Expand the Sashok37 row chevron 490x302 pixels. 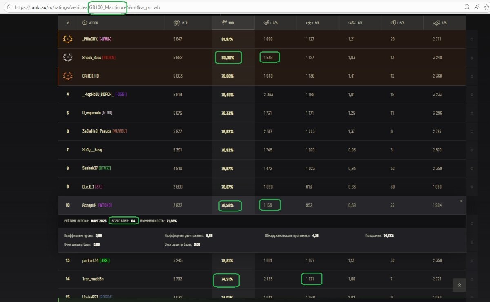coord(472,168)
